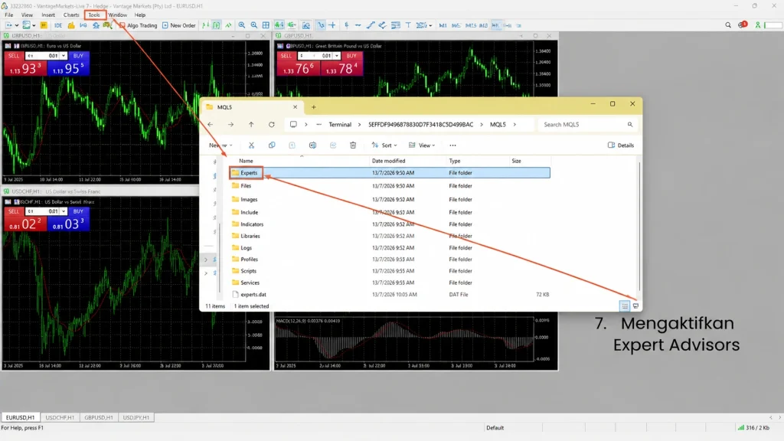Cut the selected item in Explorer
784x441 pixels.
coord(251,145)
